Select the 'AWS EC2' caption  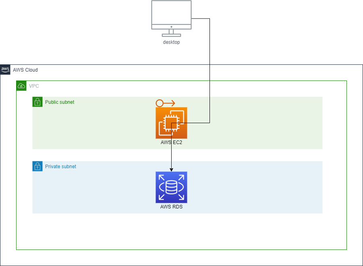pos(171,142)
